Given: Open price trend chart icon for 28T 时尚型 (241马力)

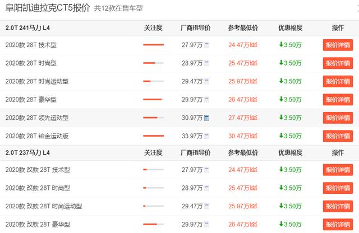Looking at the screenshot, I should (x=254, y=63).
